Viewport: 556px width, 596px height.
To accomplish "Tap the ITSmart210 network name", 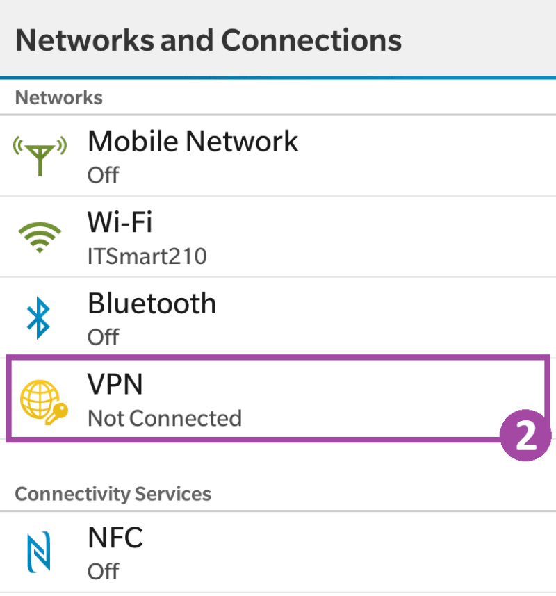I will click(147, 256).
